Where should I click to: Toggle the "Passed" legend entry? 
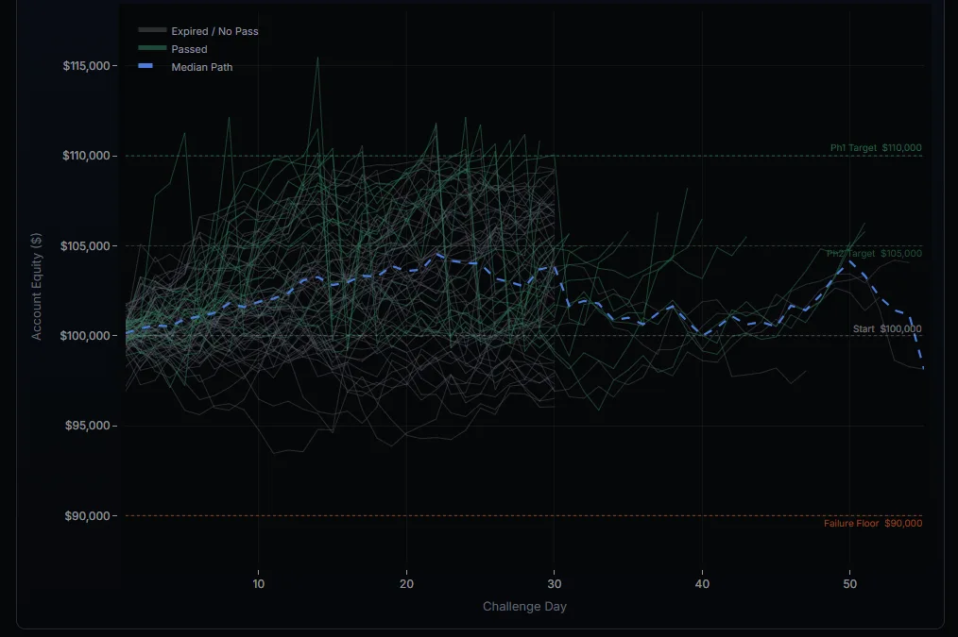pos(173,49)
